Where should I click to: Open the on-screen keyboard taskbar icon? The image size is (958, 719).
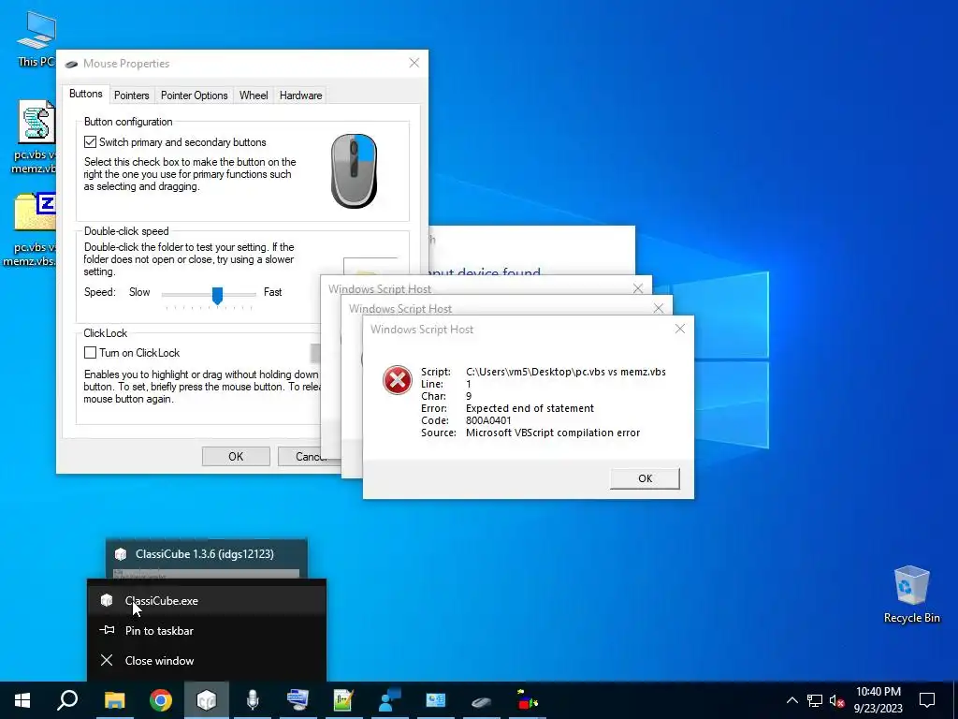pos(298,700)
